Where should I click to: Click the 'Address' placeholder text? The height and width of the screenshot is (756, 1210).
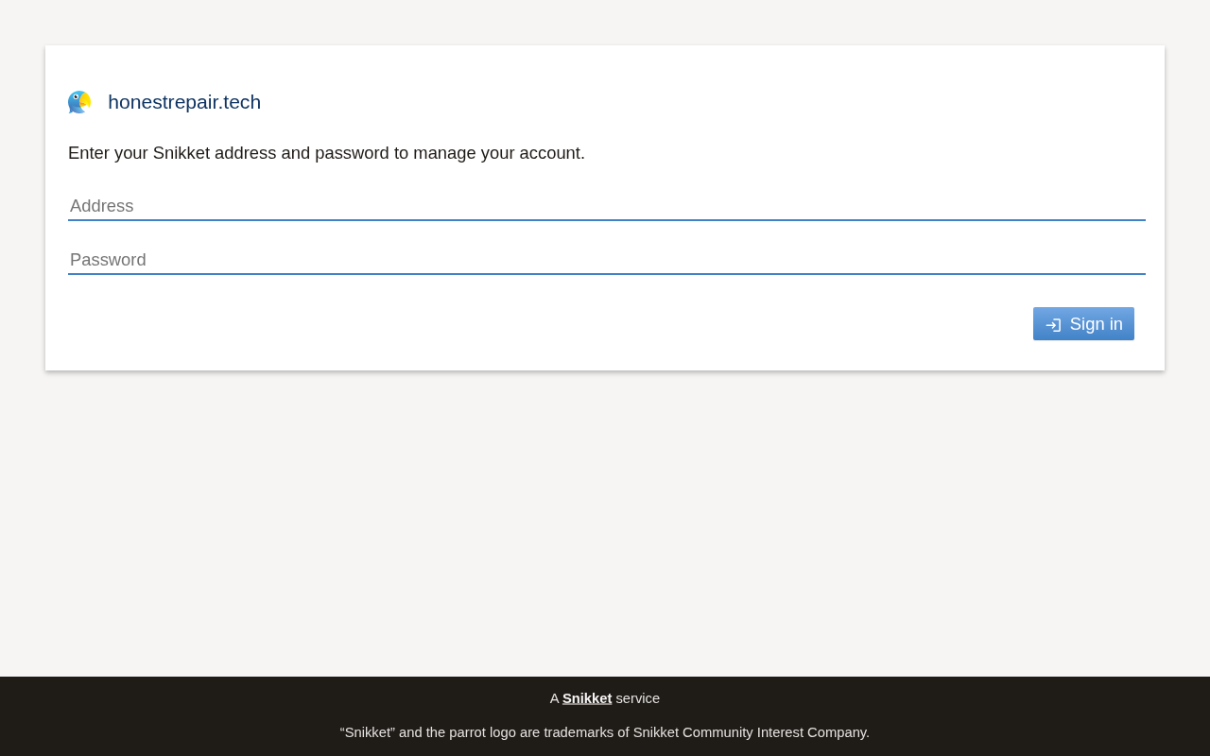102,206
